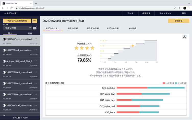Select the モデルのサマリ tab
The image size is (192, 120).
click(x=53, y=28)
